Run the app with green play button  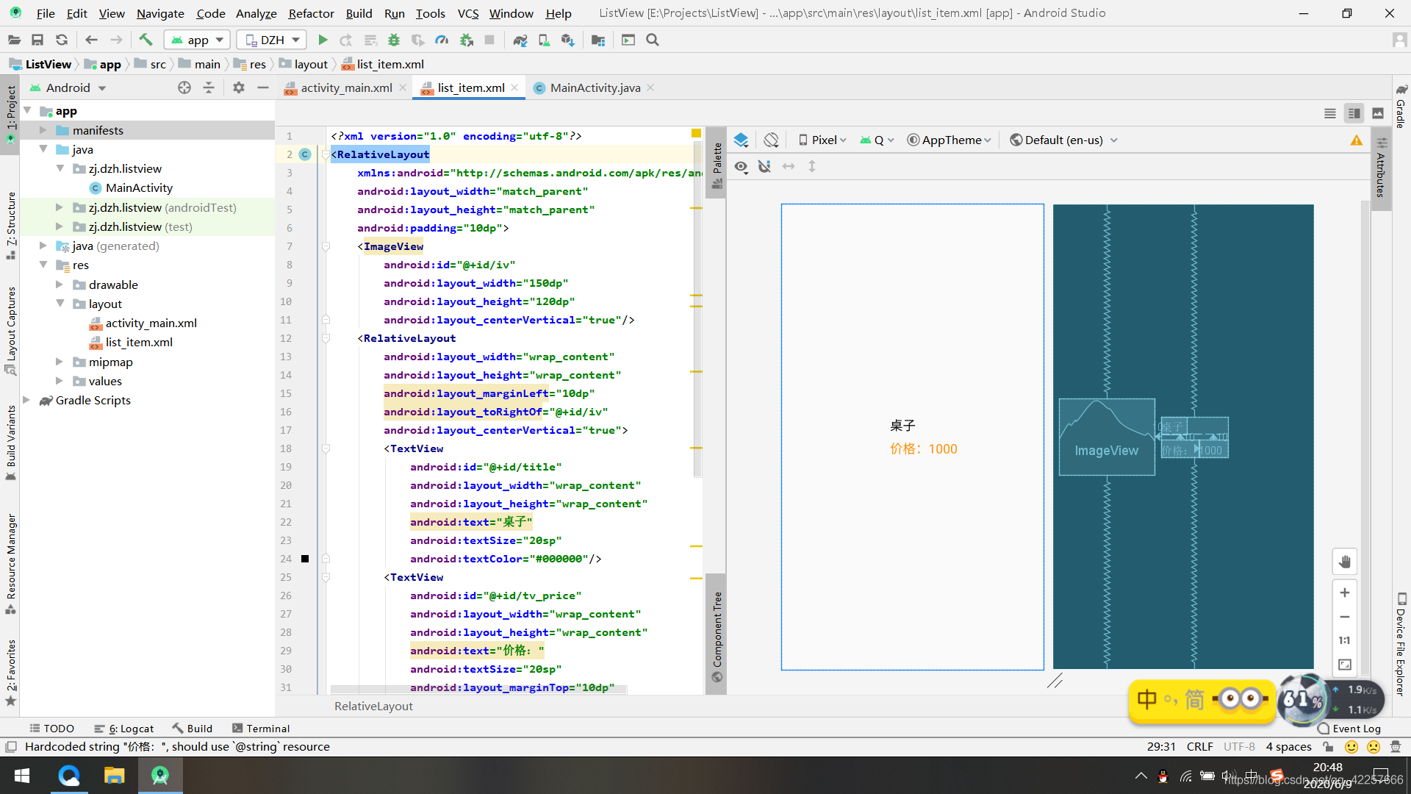point(323,40)
